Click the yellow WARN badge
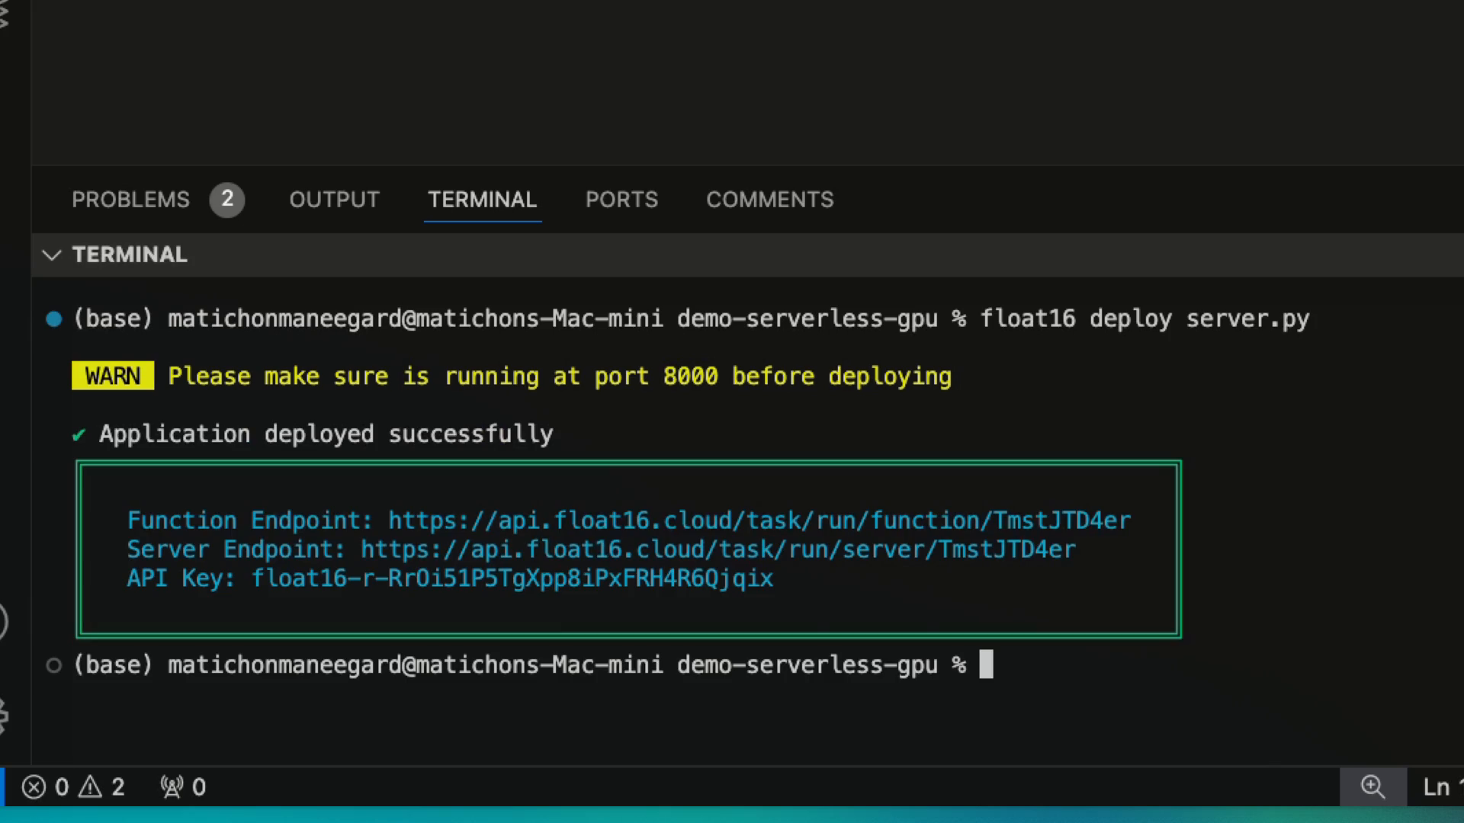This screenshot has width=1464, height=823. click(113, 376)
